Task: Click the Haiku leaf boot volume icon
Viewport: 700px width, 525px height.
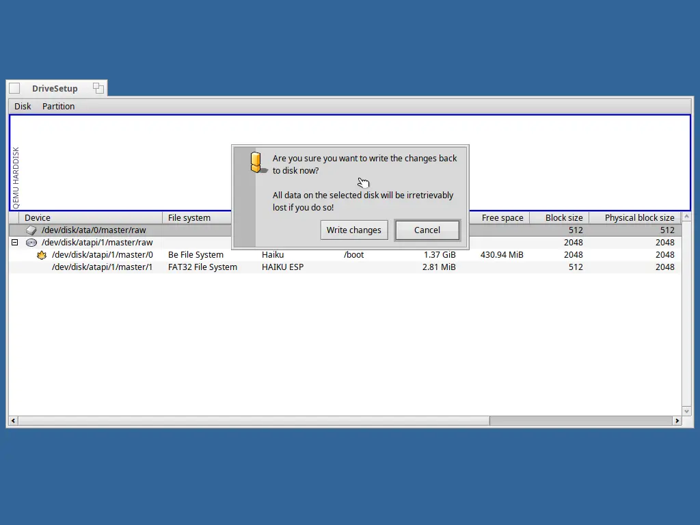Action: [x=42, y=255]
